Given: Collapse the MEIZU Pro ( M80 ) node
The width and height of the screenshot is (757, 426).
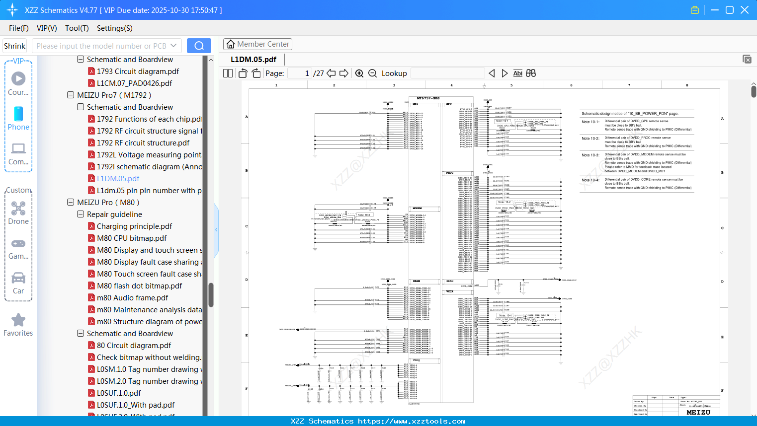Looking at the screenshot, I should 71,202.
